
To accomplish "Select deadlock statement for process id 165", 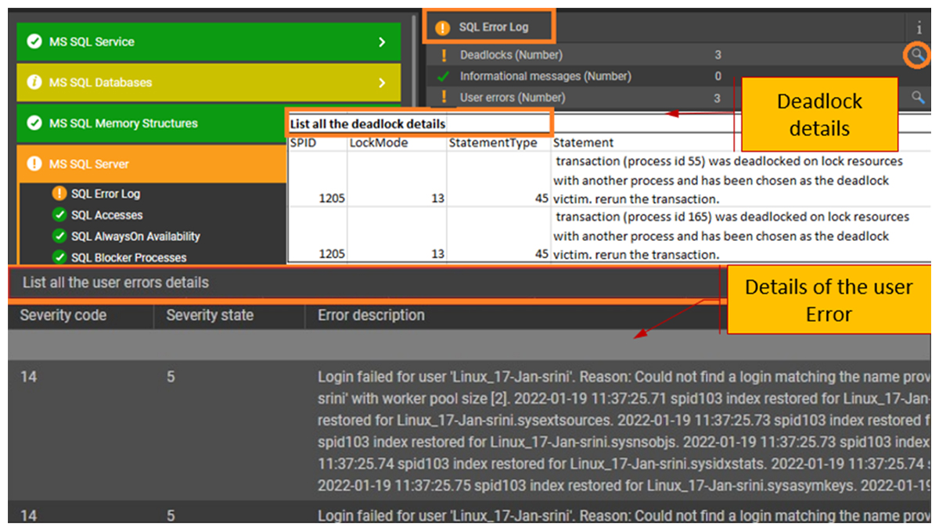I will point(731,235).
